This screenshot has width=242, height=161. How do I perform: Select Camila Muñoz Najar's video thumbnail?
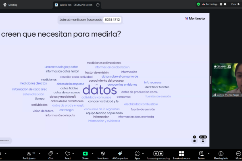coord(227,80)
